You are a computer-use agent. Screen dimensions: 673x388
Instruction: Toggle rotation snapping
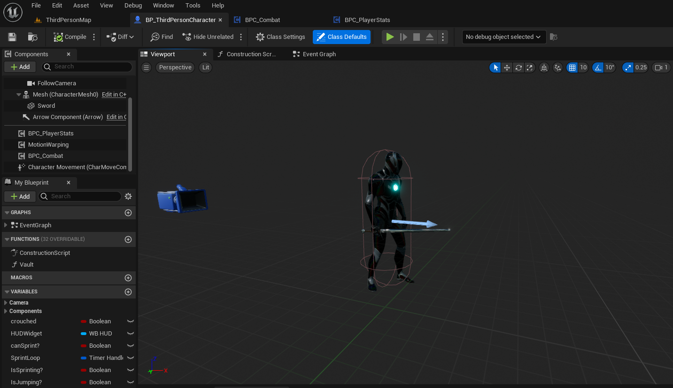[598, 67]
